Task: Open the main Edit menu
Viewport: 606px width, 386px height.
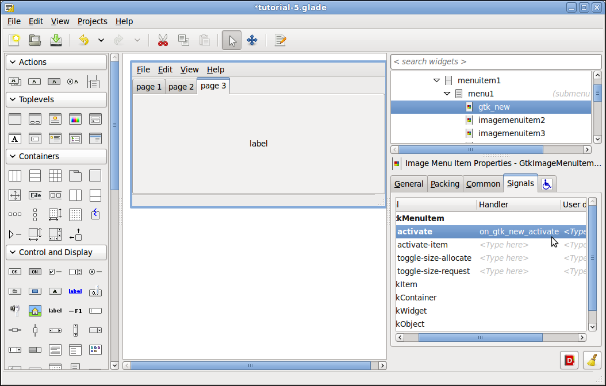Action: tap(36, 21)
